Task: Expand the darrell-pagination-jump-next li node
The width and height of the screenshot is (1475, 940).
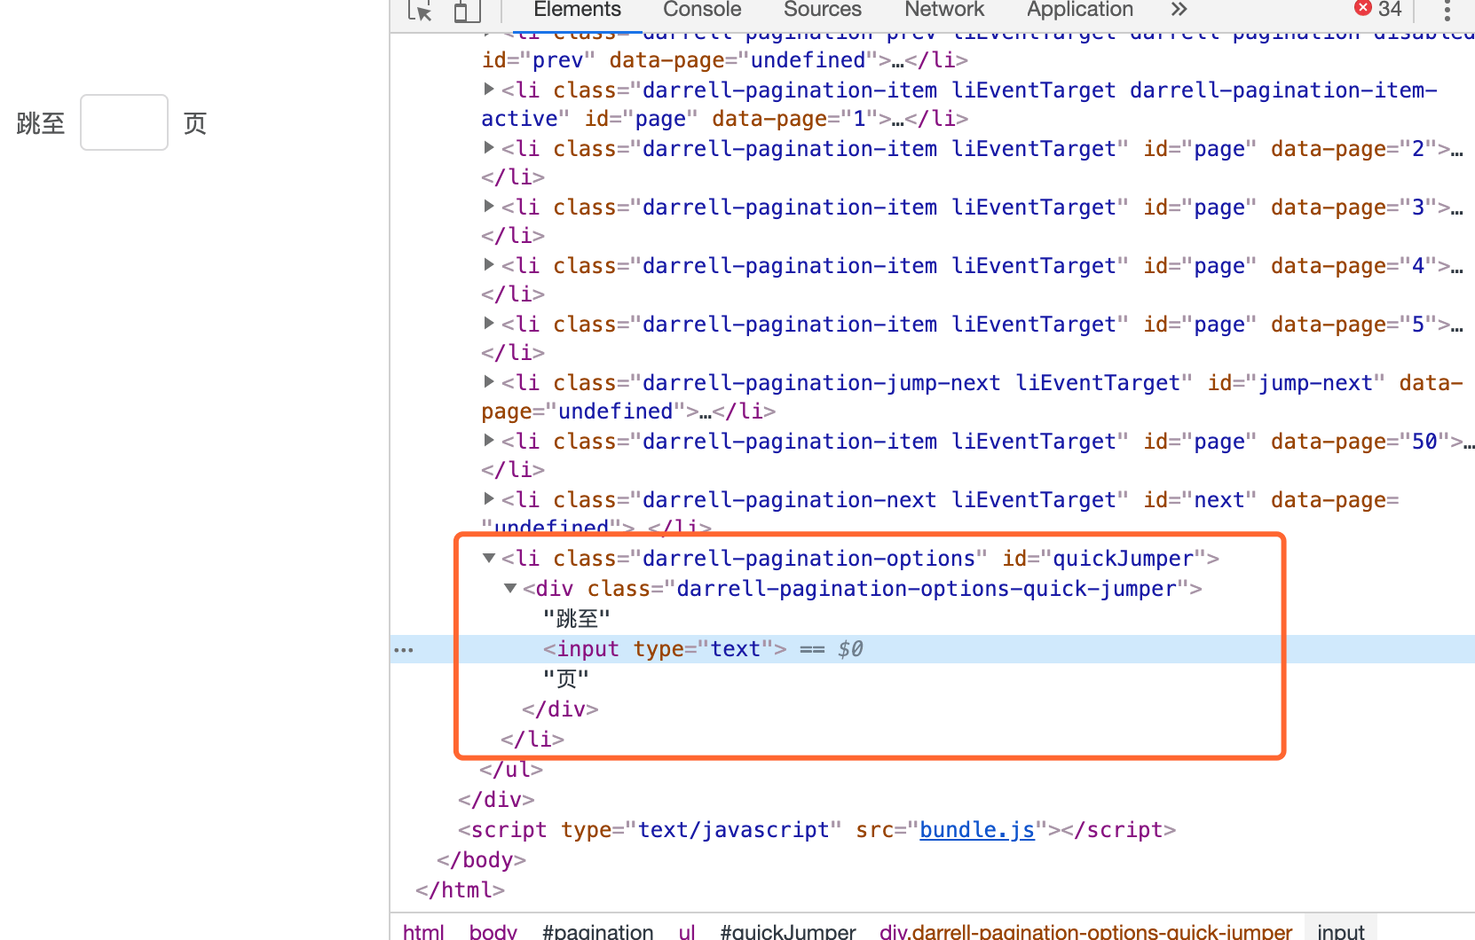Action: [489, 381]
